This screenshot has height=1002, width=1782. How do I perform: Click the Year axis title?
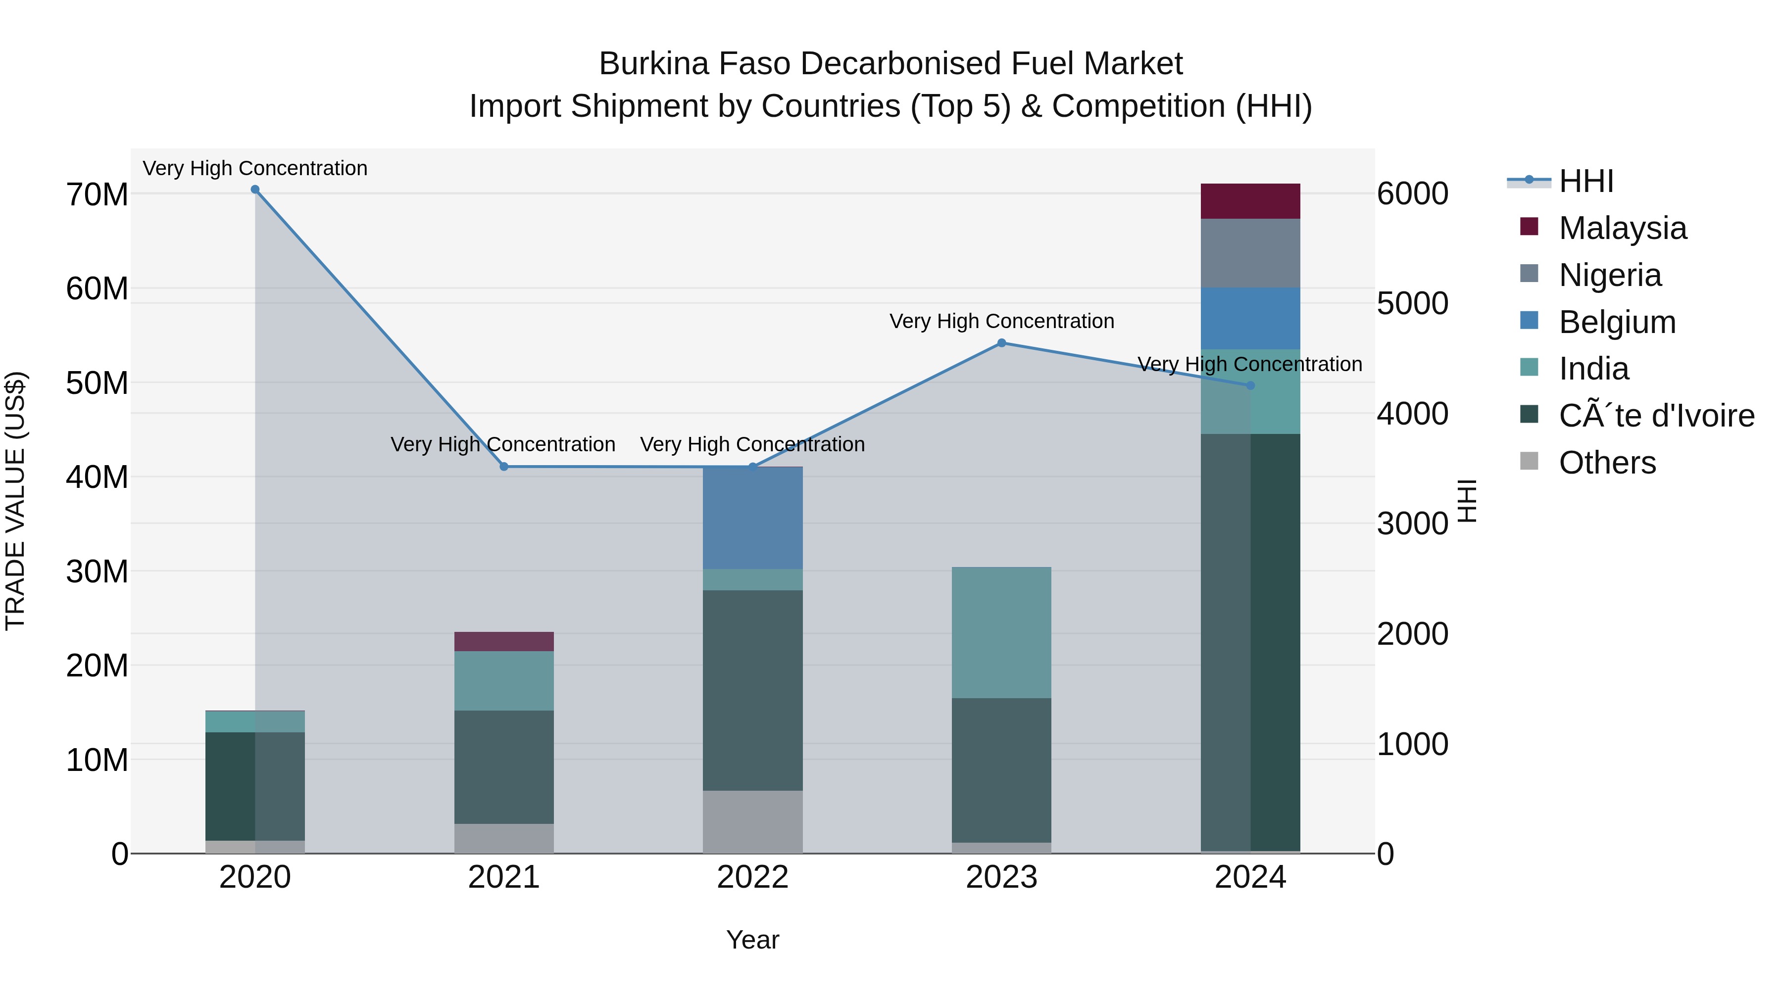point(752,940)
